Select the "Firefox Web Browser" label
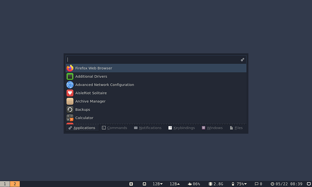The height and width of the screenshot is (187, 312). [94, 68]
